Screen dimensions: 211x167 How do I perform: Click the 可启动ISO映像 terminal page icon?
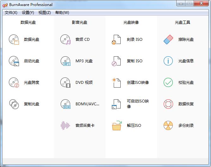[x=116, y=104]
